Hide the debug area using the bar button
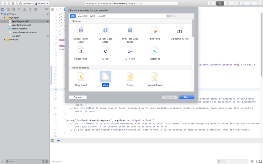Screen dimensions: 263x164 tap(52, 141)
